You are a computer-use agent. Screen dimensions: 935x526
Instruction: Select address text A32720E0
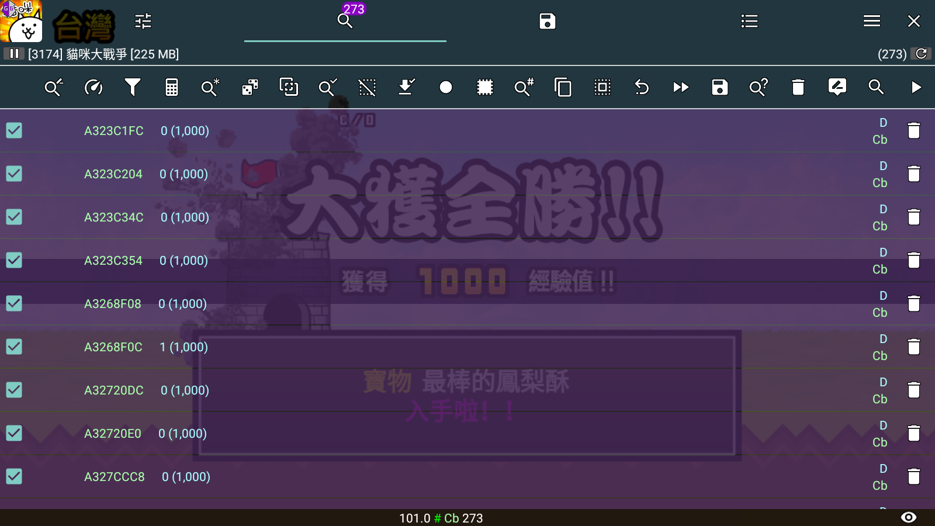[x=113, y=434]
